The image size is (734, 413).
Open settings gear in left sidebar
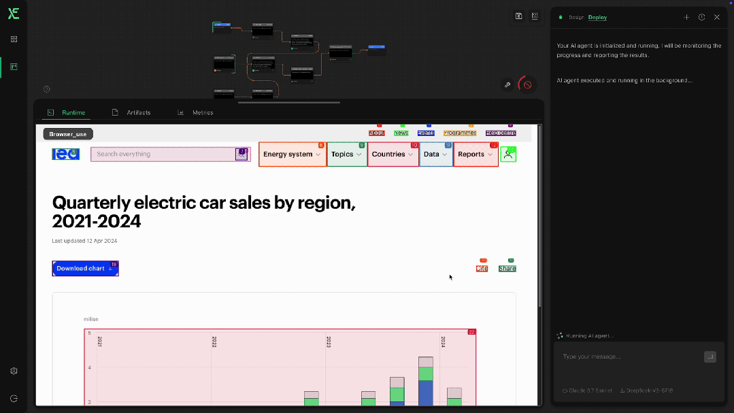pyautogui.click(x=14, y=371)
